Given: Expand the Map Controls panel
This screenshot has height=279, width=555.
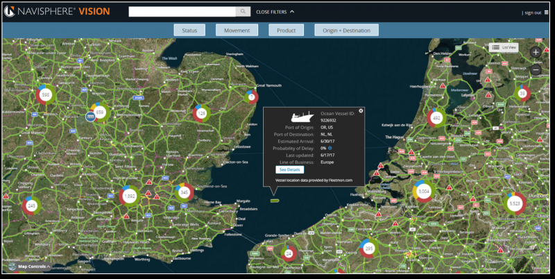Looking at the screenshot, I should click(29, 267).
